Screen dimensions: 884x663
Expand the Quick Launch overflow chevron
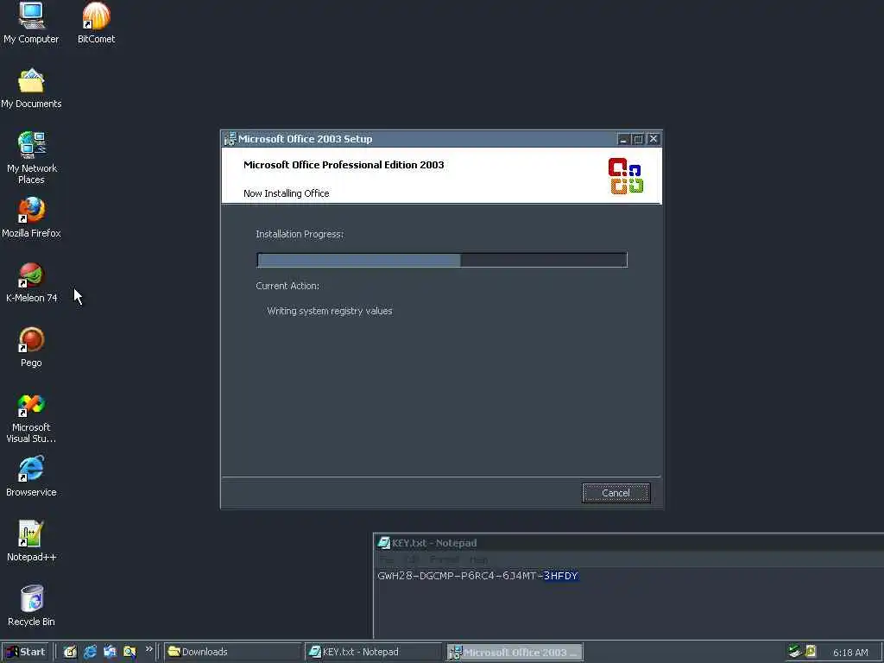coord(148,649)
